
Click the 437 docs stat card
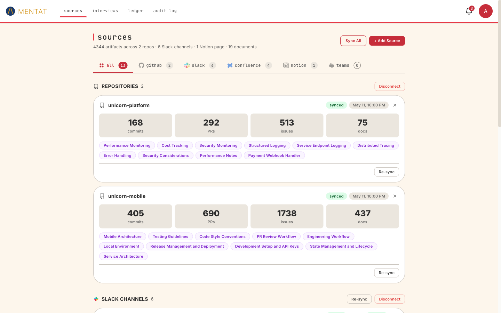(x=363, y=216)
